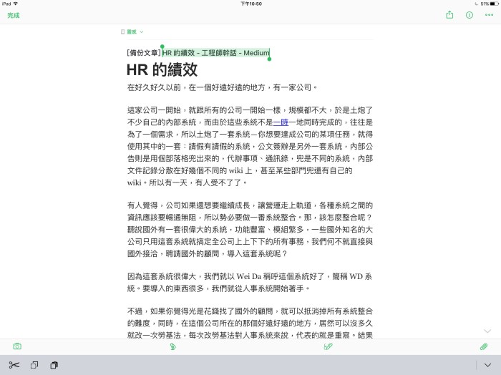Tap the grey chevron beside note text
Image resolution: width=501 pixels, height=375 pixels.
[x=487, y=331]
